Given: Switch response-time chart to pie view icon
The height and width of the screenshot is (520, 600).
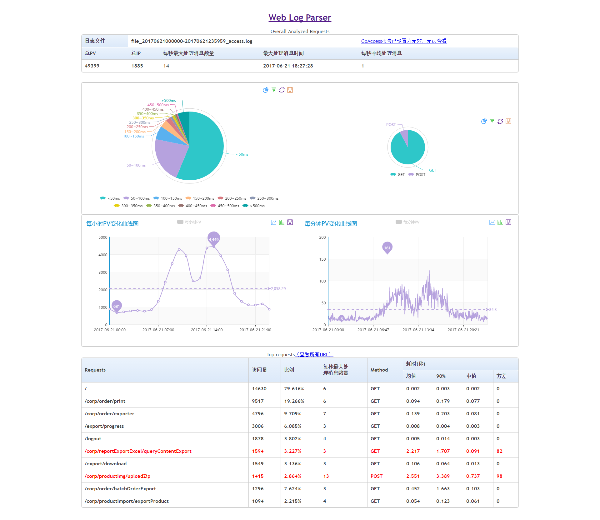Looking at the screenshot, I should point(265,90).
